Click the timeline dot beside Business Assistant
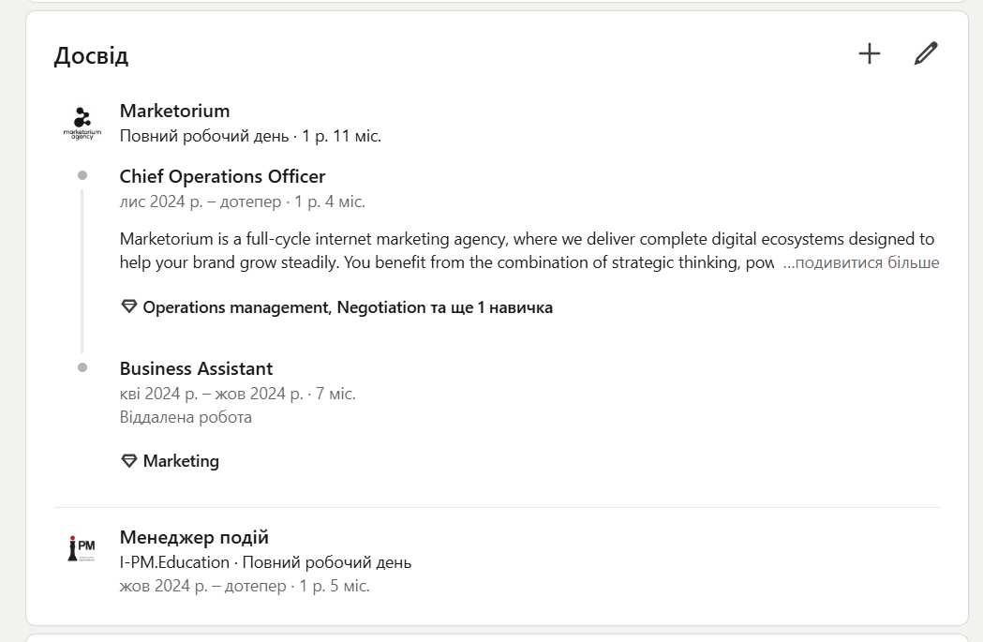 pyautogui.click(x=82, y=367)
